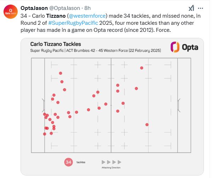217x178 pixels.
Task: Click the right goalpost marker on pitch
Action: point(179,105)
